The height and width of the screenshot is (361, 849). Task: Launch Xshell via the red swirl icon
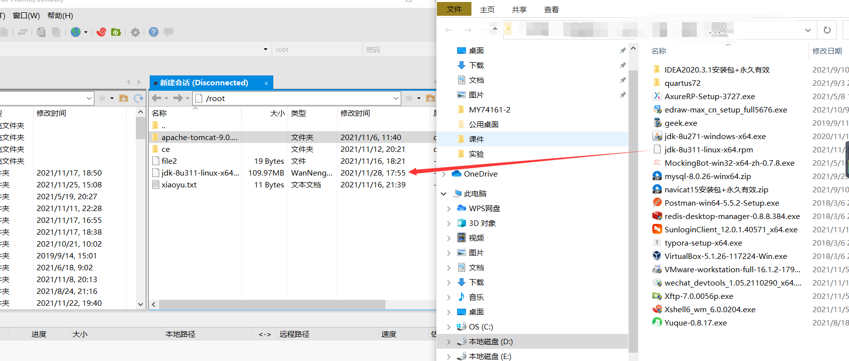coord(101,32)
